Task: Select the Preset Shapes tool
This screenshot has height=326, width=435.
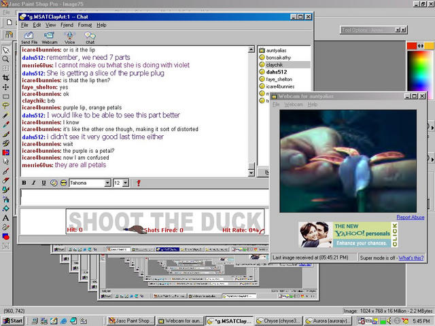Action: [5, 236]
